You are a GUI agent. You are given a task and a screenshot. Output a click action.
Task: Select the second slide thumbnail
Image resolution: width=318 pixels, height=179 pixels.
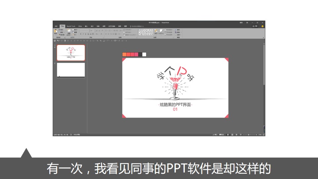point(71,70)
